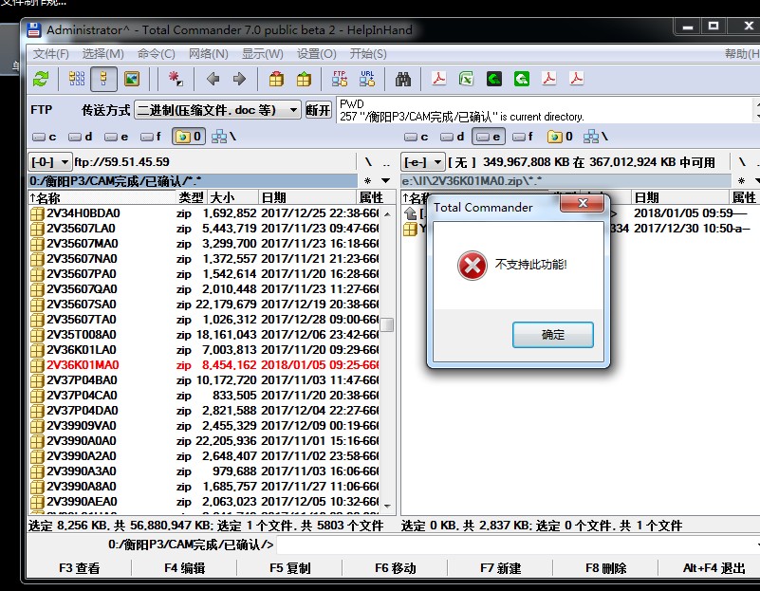Click F3 查看 function button
Viewport: 760px width, 591px height.
pyautogui.click(x=79, y=567)
